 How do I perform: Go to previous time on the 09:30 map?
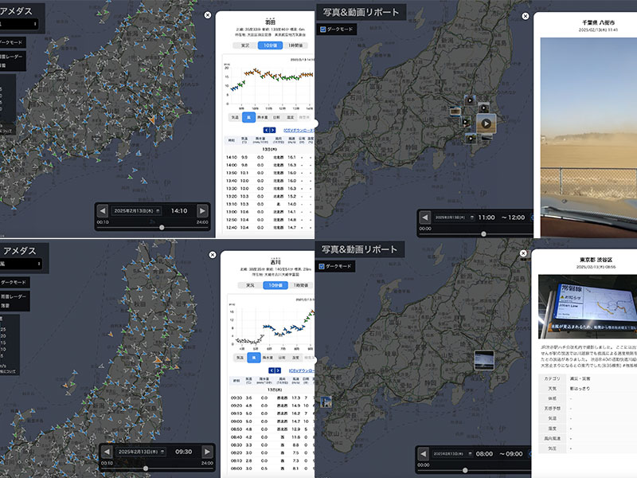pyautogui.click(x=107, y=451)
